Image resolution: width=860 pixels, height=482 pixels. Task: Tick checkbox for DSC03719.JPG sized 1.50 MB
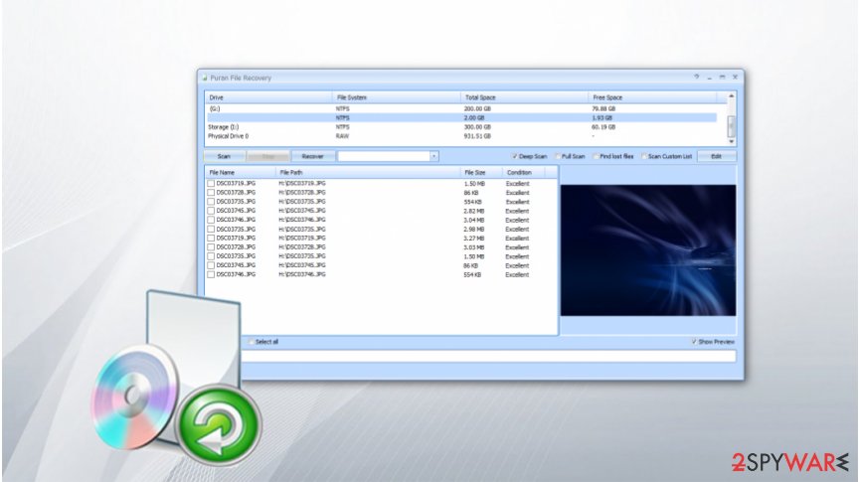211,184
